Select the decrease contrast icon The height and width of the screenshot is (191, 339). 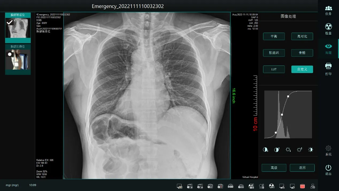(265, 150)
